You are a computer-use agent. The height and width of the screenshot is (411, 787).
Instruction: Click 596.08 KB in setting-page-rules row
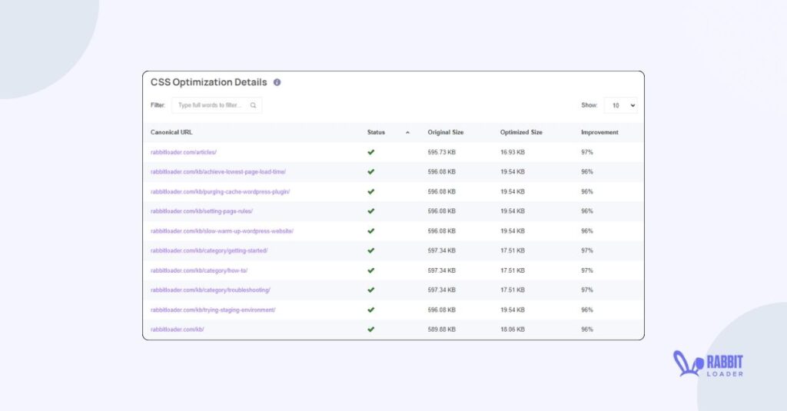click(442, 211)
